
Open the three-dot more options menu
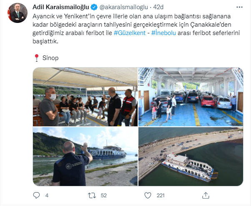point(239,7)
